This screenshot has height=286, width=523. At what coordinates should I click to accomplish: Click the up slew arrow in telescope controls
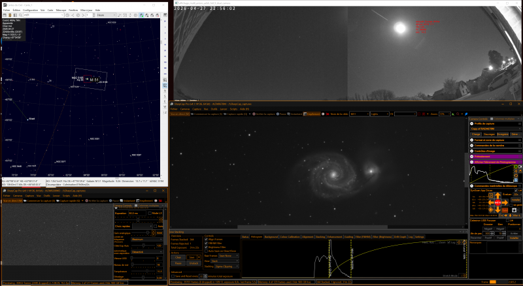pos(498,195)
